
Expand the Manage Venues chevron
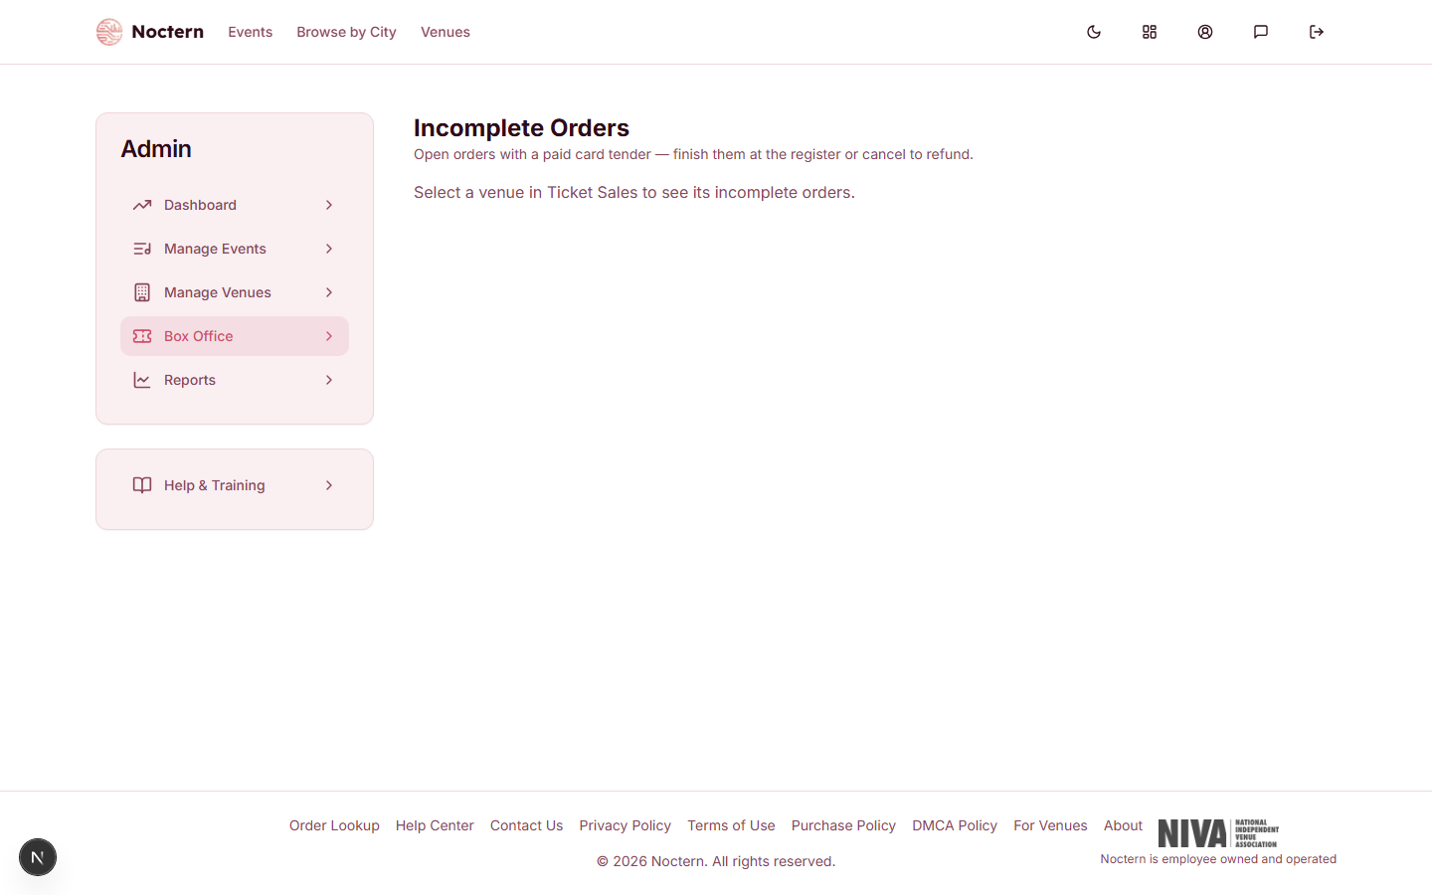point(329,292)
